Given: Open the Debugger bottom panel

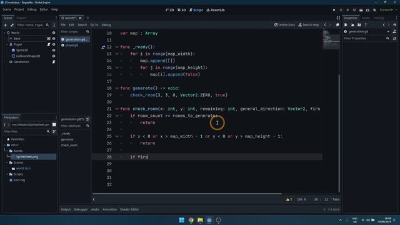Looking at the screenshot, I should pos(81,209).
